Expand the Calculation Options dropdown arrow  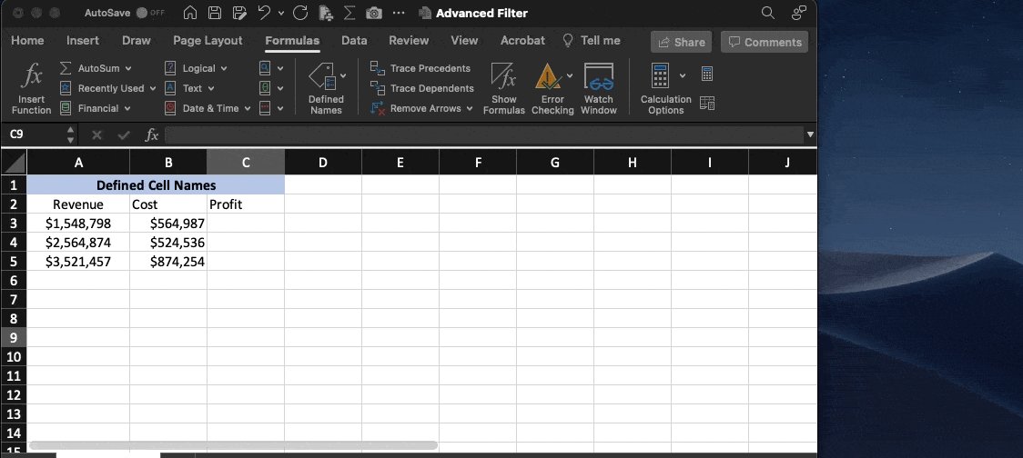[683, 75]
